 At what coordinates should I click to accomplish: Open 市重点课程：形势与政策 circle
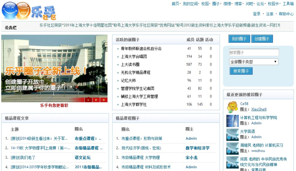[x=142, y=138]
